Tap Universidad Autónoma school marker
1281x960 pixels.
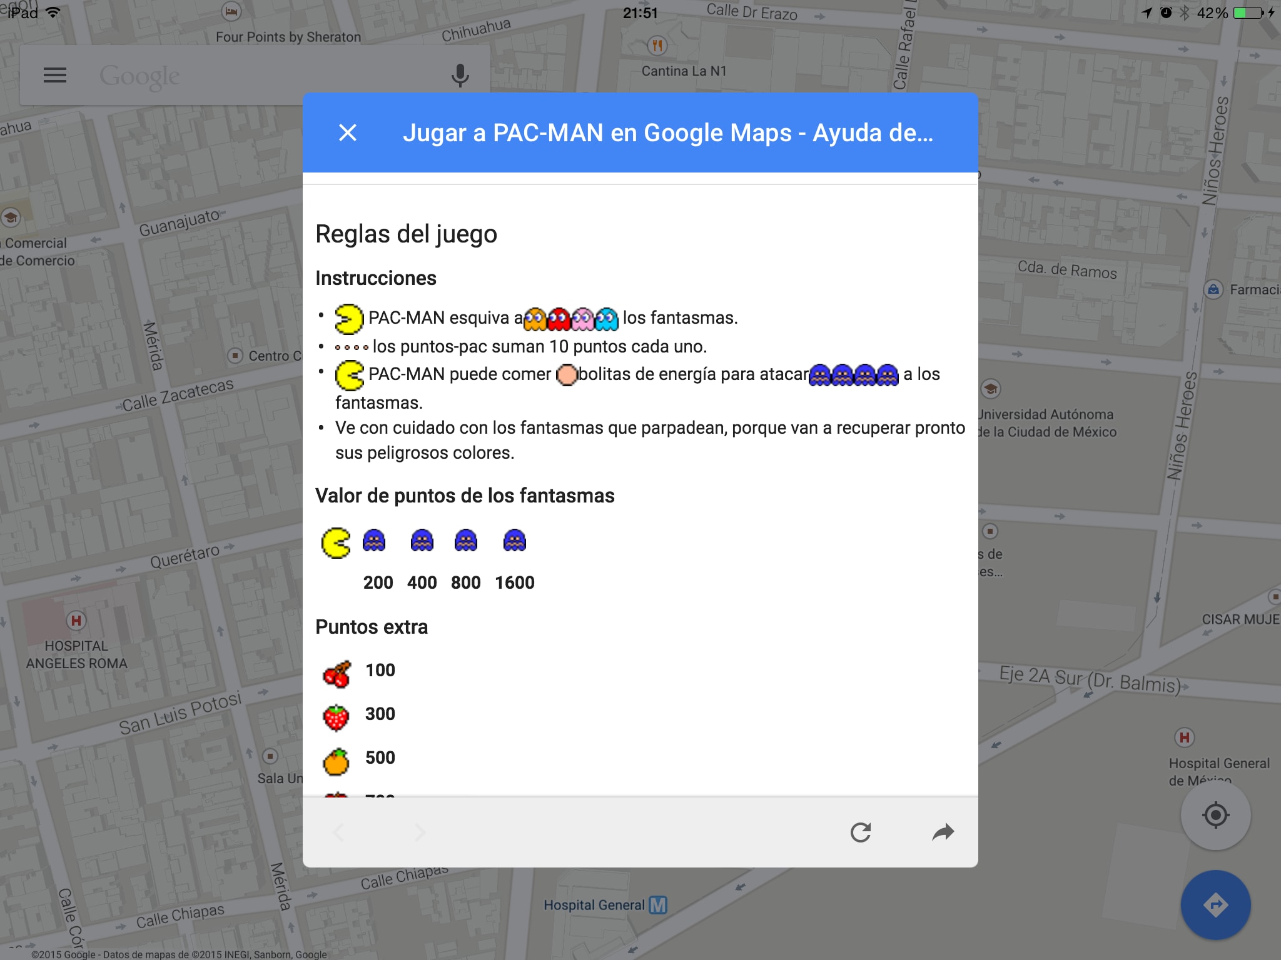[x=990, y=389]
